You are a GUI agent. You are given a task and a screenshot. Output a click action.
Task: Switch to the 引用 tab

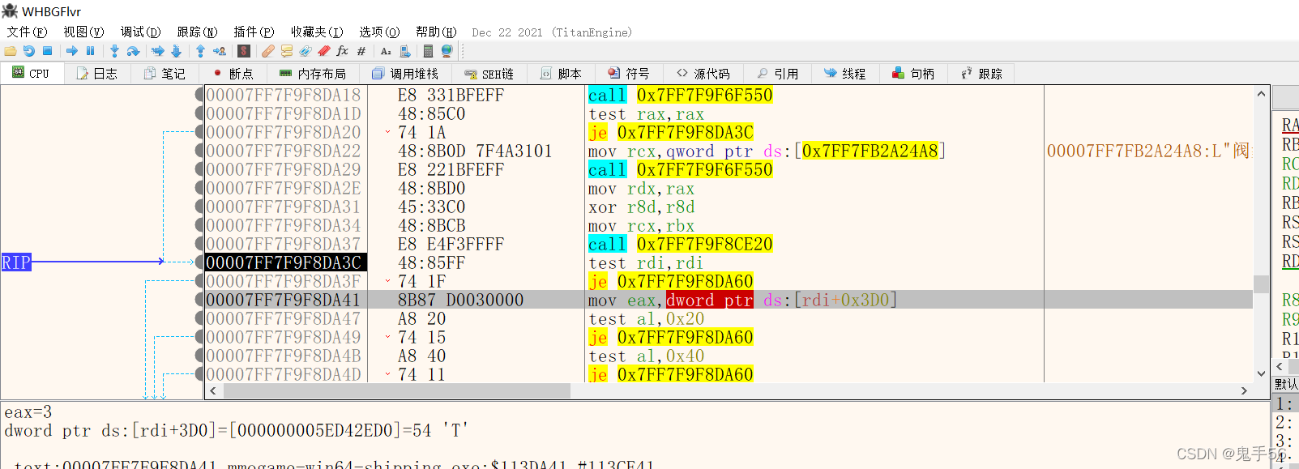[778, 74]
